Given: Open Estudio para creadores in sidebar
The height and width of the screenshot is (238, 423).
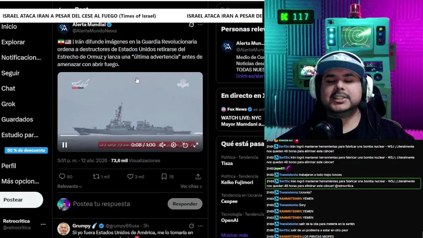Looking at the screenshot, I should click(x=20, y=135).
